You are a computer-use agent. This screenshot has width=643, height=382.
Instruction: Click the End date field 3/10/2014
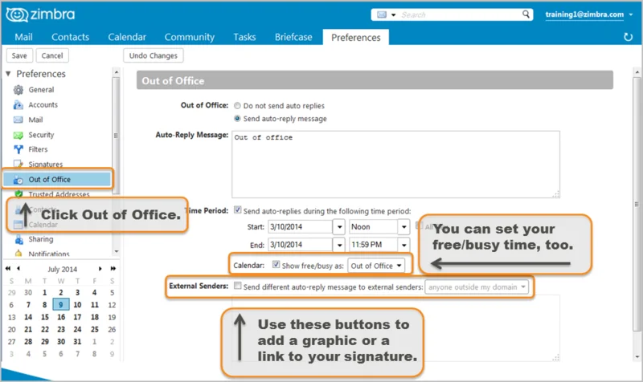pyautogui.click(x=300, y=245)
